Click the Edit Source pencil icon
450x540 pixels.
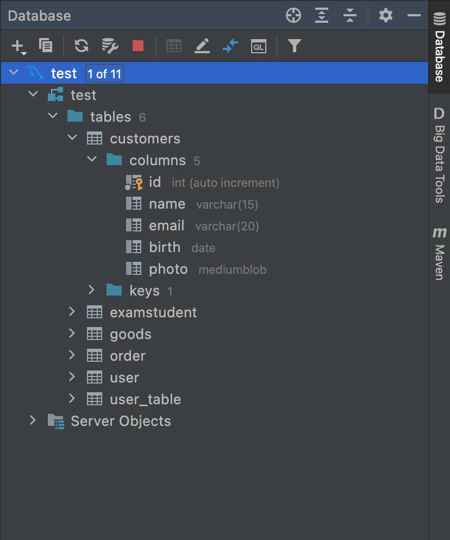coord(202,46)
